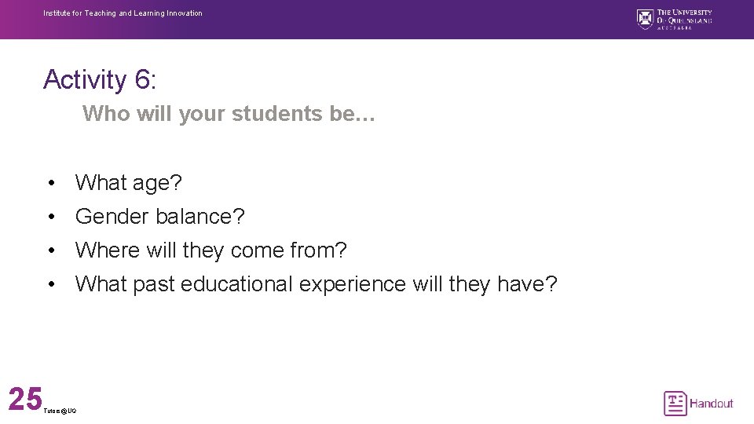Click the "The University of Queensland" wordmark
Image resolution: width=754 pixels, height=424 pixels.
(684, 16)
